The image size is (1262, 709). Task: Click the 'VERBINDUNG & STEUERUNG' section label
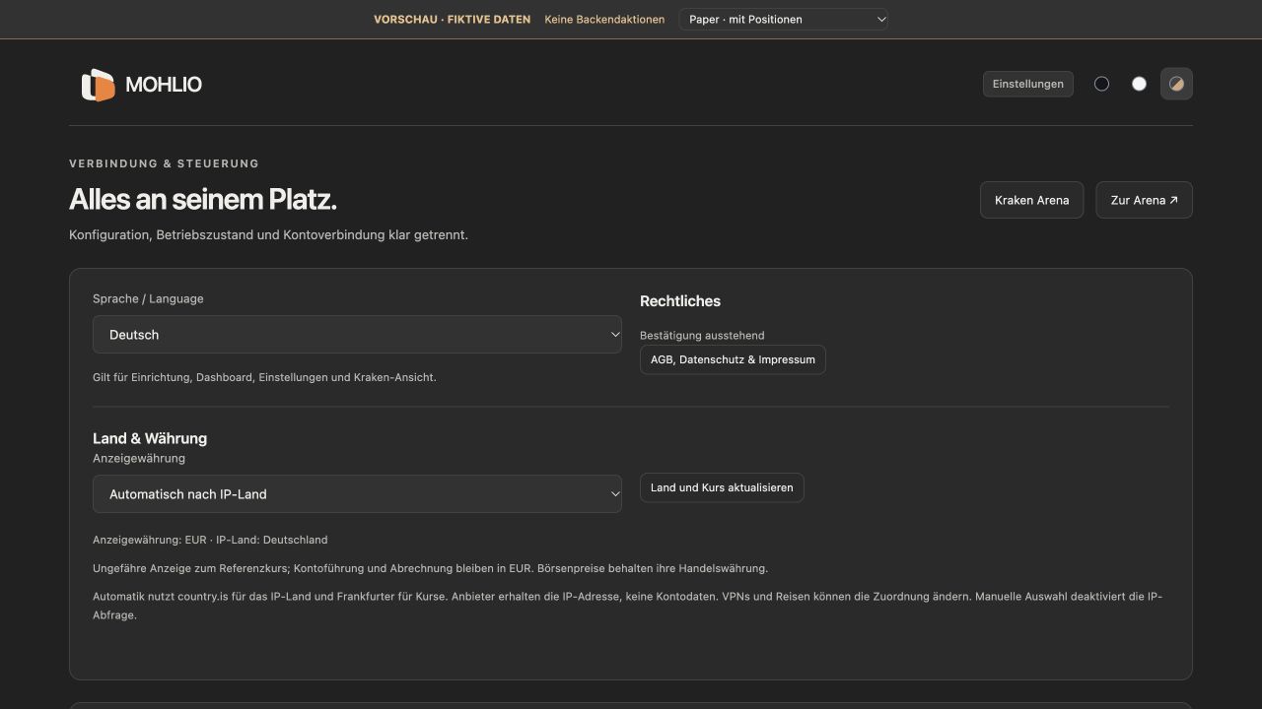[x=164, y=163]
